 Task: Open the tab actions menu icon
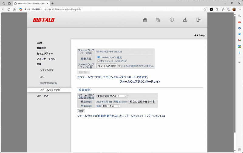(x=4, y=3)
